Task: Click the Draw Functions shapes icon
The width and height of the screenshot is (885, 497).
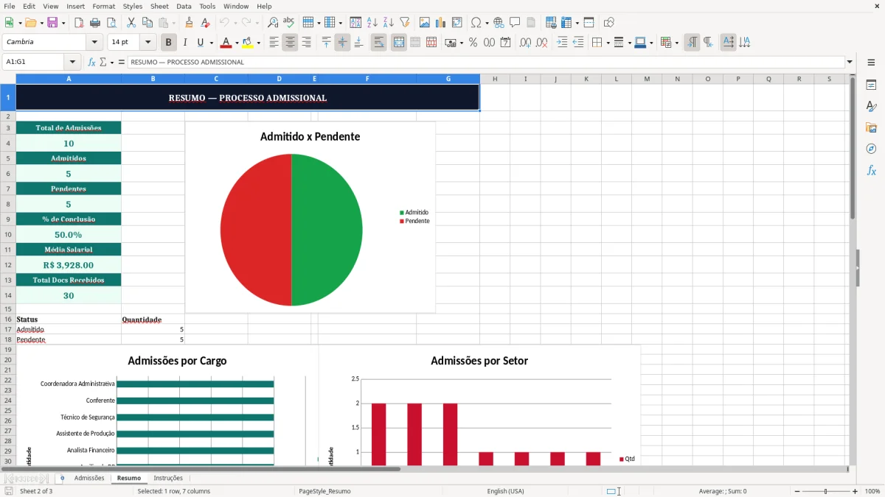Action: [608, 23]
